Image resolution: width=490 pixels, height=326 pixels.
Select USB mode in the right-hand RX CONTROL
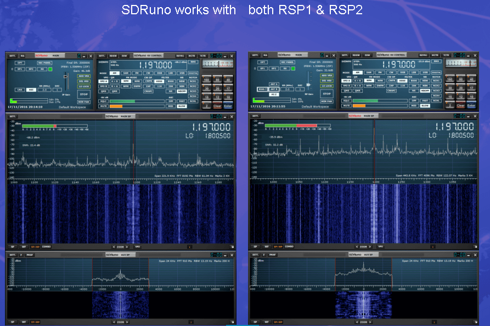pos(425,72)
